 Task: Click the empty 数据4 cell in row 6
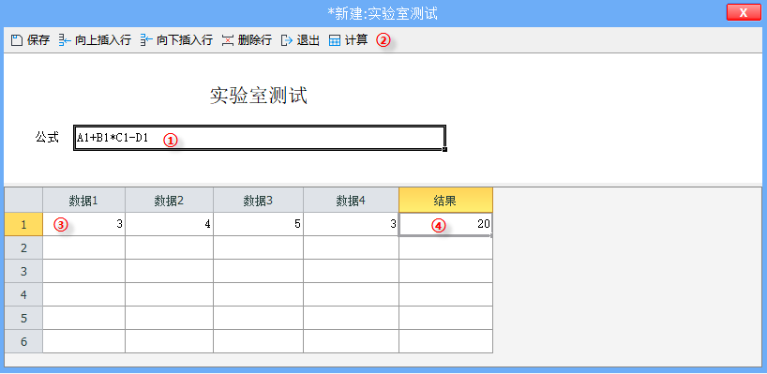click(352, 342)
